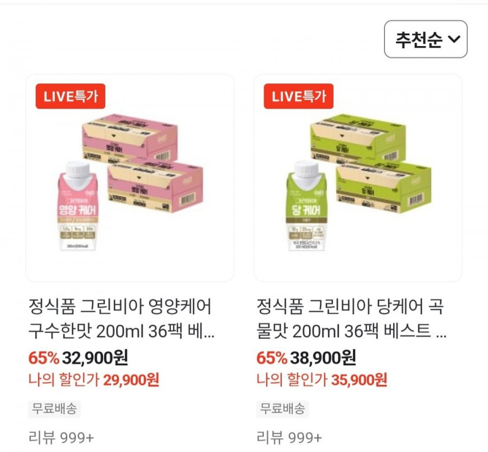Open 정식품 그린비아 영양케어 구수한맛 title
The width and height of the screenshot is (488, 452).
point(121,319)
